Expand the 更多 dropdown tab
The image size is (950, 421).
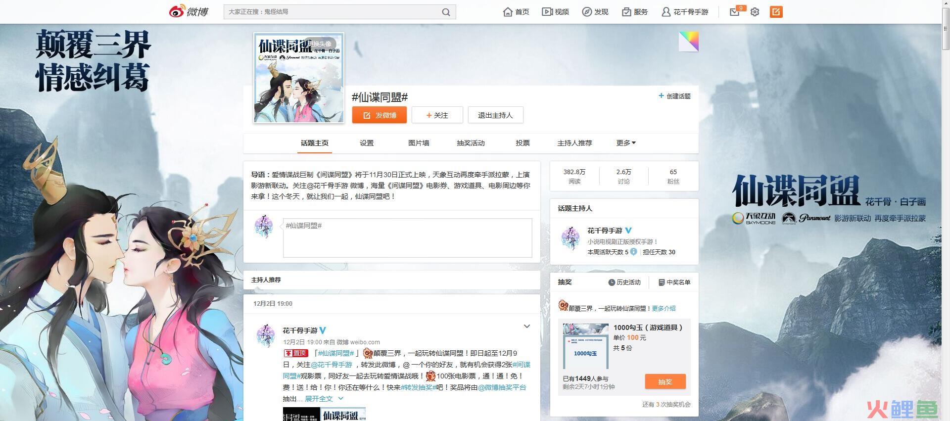coord(626,143)
